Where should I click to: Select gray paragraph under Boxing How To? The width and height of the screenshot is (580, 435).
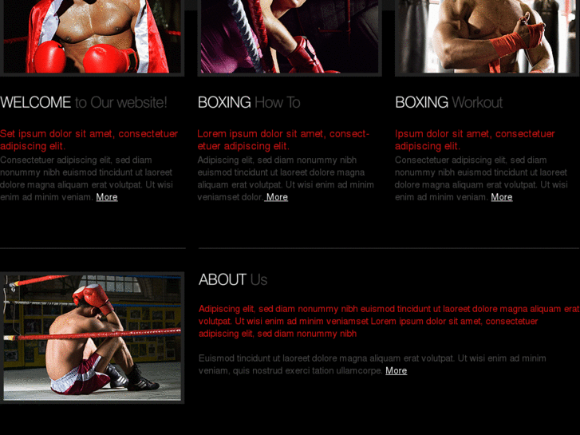point(286,179)
